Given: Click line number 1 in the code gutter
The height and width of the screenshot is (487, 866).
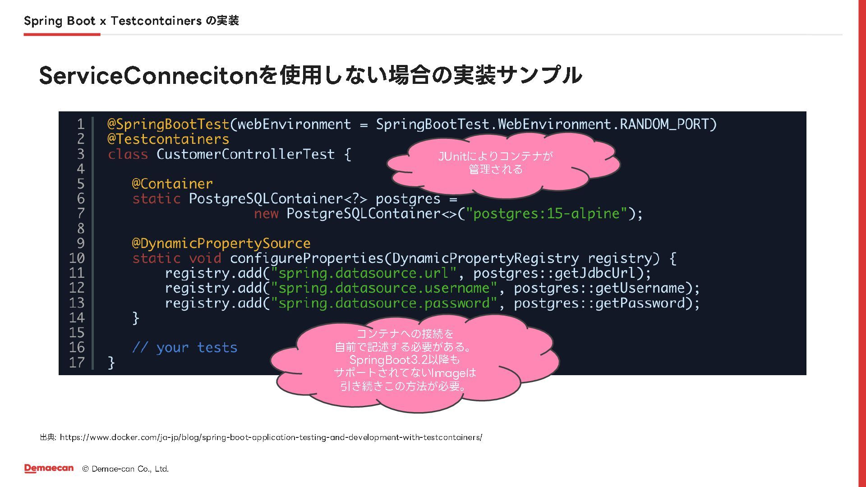Looking at the screenshot, I should pyautogui.click(x=81, y=124).
